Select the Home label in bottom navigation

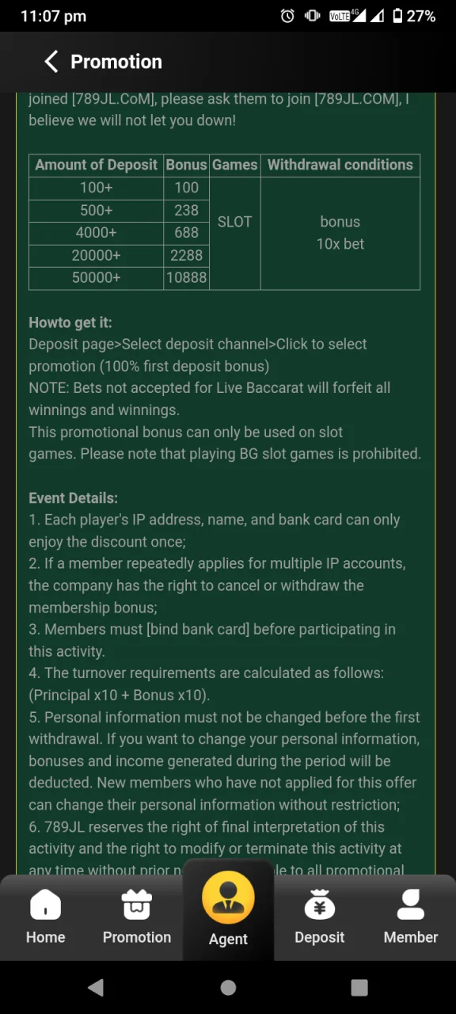click(45, 937)
